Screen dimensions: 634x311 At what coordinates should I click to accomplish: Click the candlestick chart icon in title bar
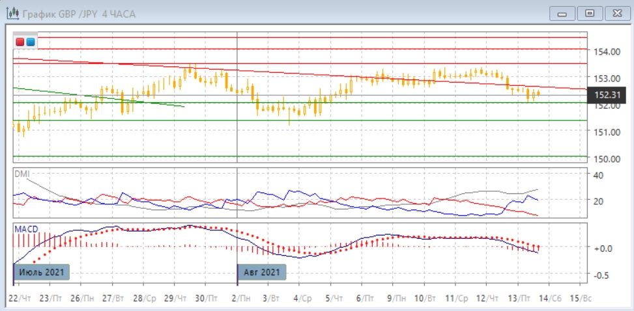click(x=11, y=13)
